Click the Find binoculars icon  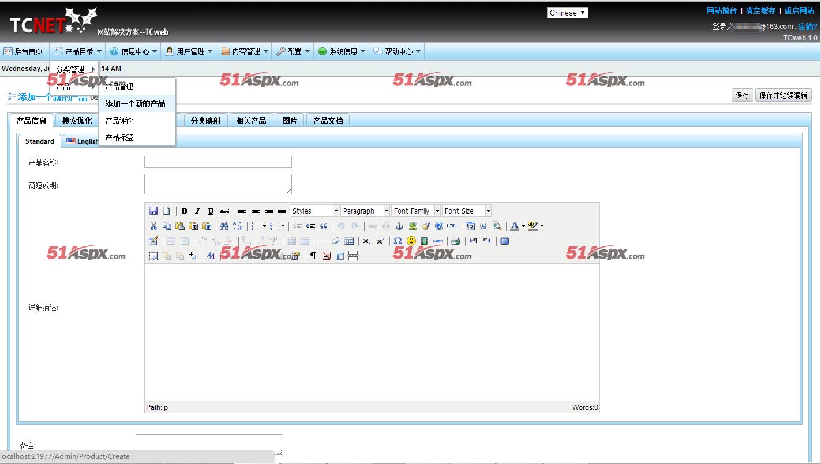tap(224, 226)
